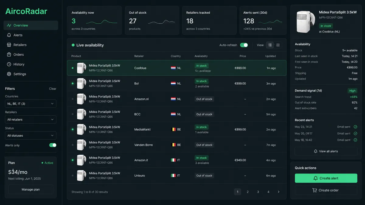
Task: Go to Alerts in the sidebar
Action: pos(31,35)
